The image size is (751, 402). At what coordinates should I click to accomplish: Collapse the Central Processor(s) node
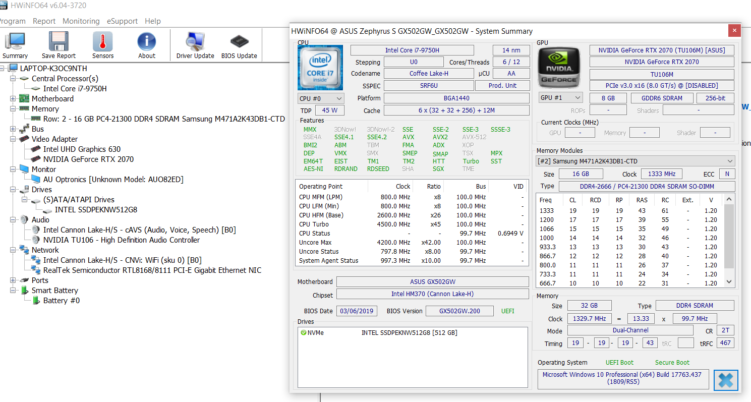click(13, 79)
